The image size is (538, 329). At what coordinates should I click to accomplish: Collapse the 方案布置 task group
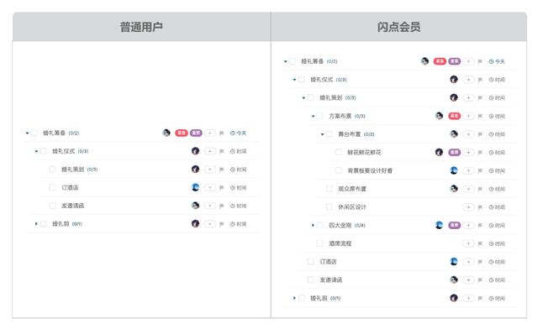click(x=313, y=116)
